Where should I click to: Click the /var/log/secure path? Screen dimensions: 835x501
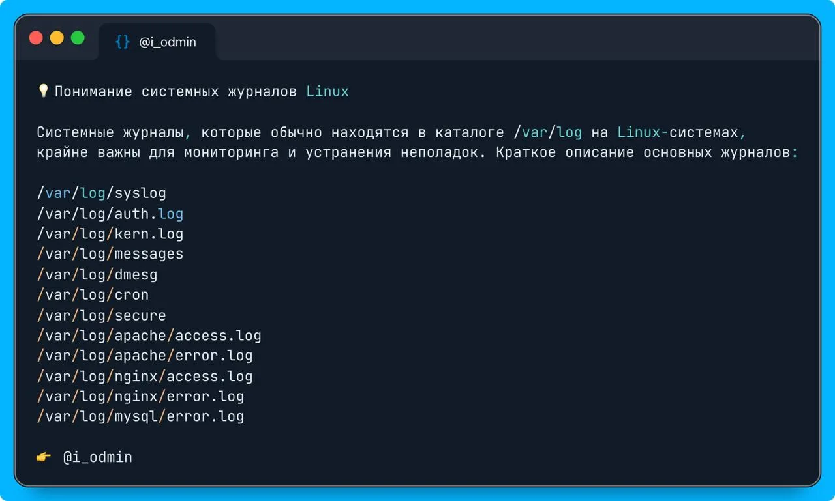pos(101,315)
